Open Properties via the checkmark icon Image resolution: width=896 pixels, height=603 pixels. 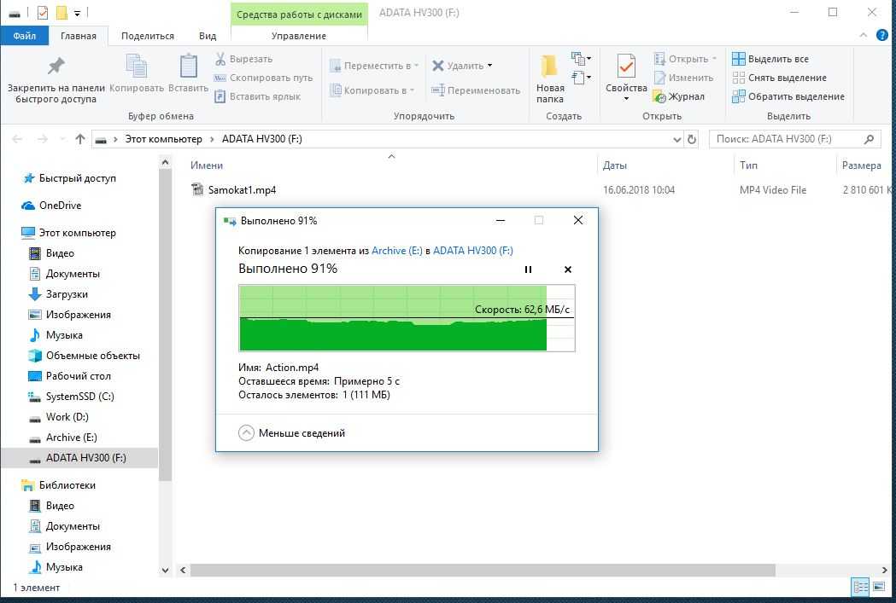[x=626, y=67]
